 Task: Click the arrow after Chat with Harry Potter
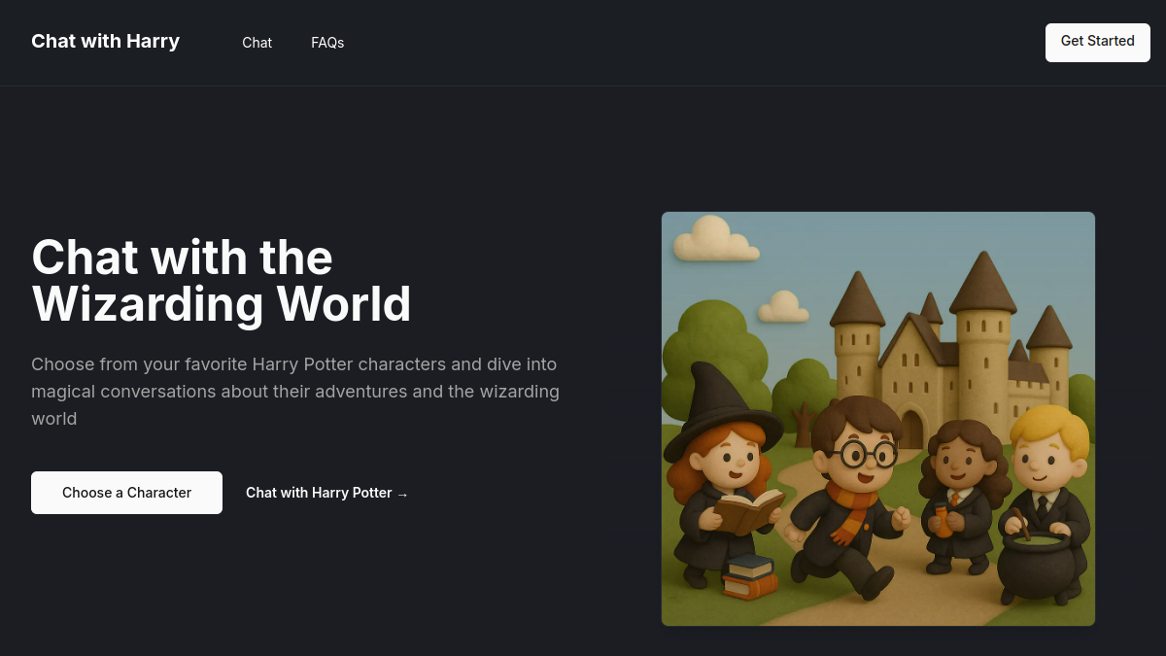point(402,494)
